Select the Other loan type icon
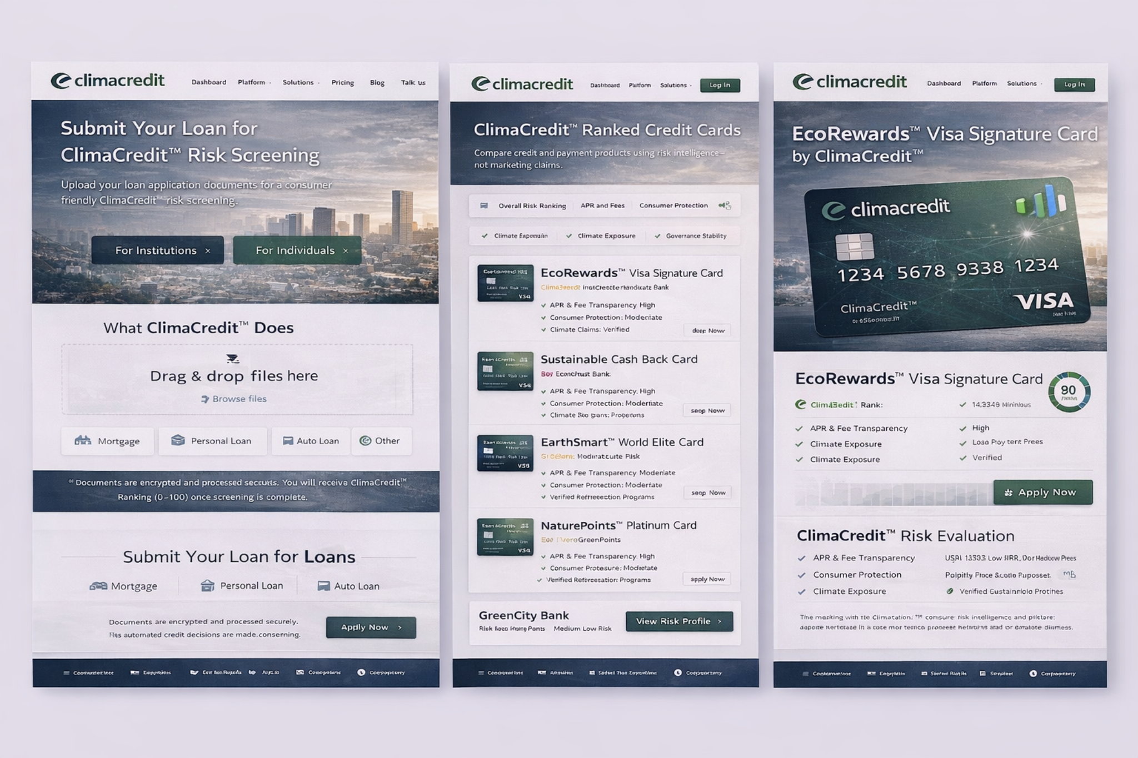 click(x=365, y=441)
